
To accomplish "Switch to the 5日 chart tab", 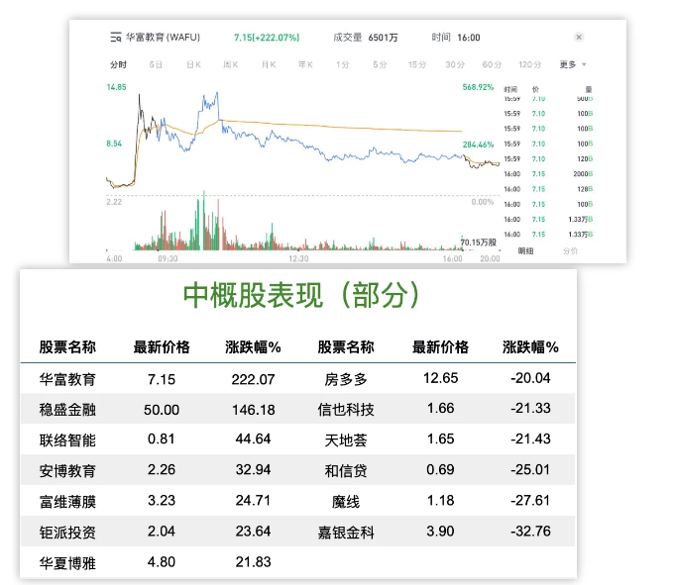I will [x=156, y=65].
